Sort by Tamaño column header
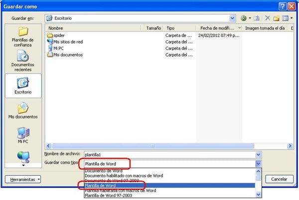299x200 pixels. (x=152, y=28)
